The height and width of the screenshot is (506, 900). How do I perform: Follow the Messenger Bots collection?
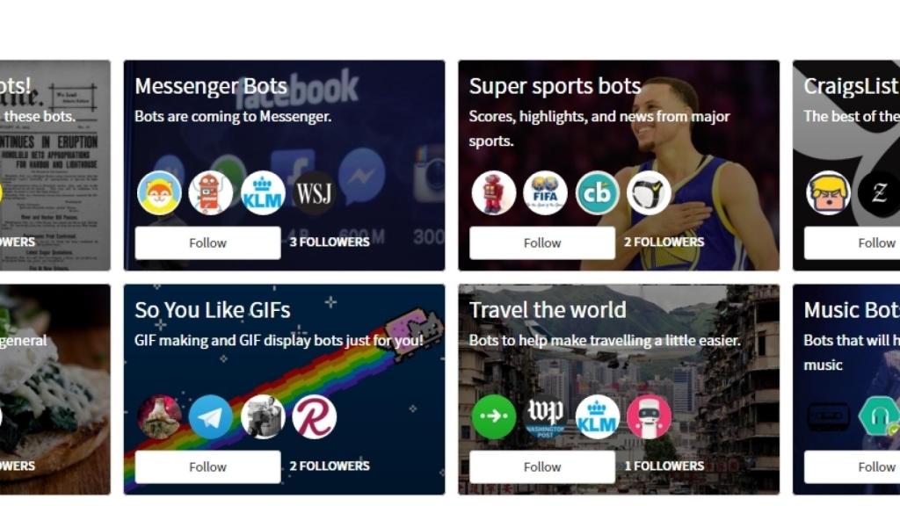(207, 242)
